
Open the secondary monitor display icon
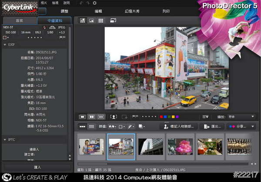[x=113, y=20]
